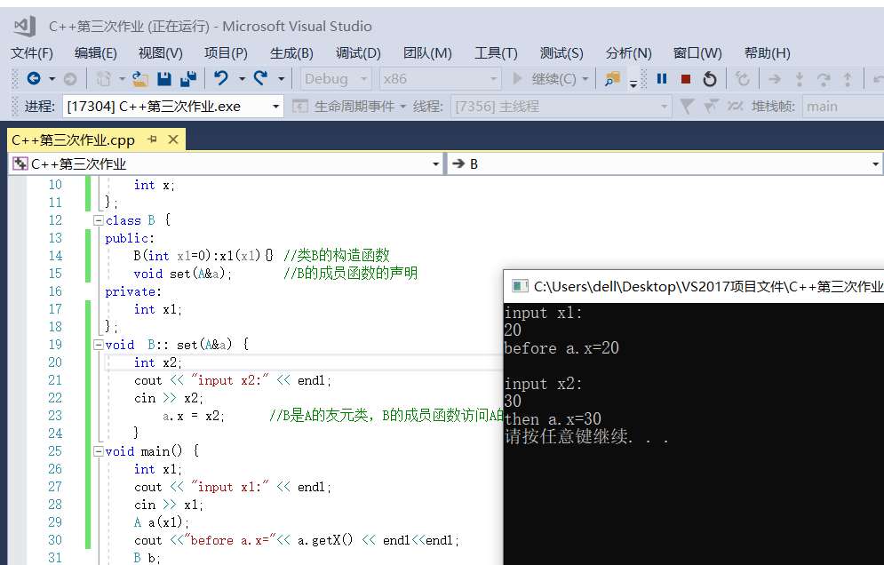The image size is (884, 565).
Task: Click the Navigate Backward arrow icon
Action: [34, 79]
